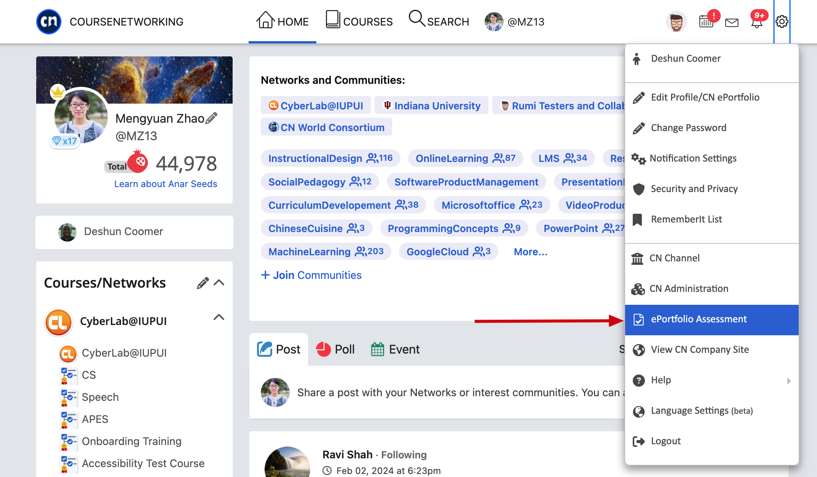Select ePortfolio Assessment menu entry

click(712, 320)
